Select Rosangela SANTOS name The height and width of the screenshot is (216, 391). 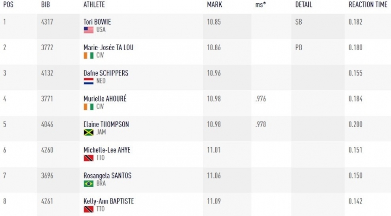coord(107,176)
